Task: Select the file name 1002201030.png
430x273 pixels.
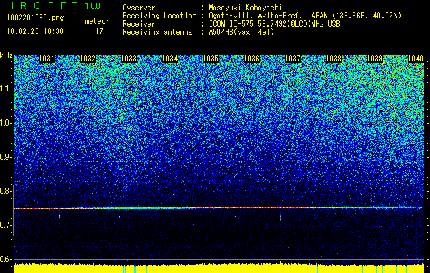Action: 36,18
